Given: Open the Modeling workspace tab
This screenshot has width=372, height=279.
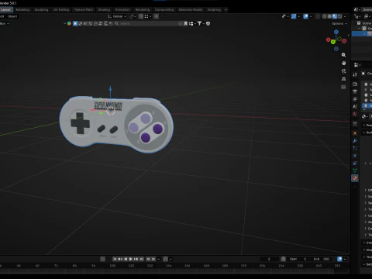Looking at the screenshot, I should [x=22, y=9].
